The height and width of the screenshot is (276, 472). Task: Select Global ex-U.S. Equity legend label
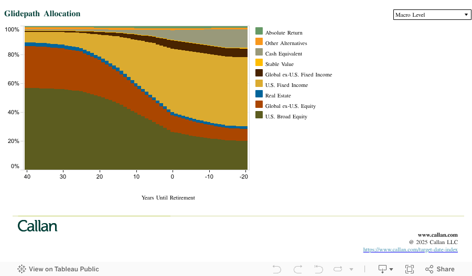click(290, 106)
